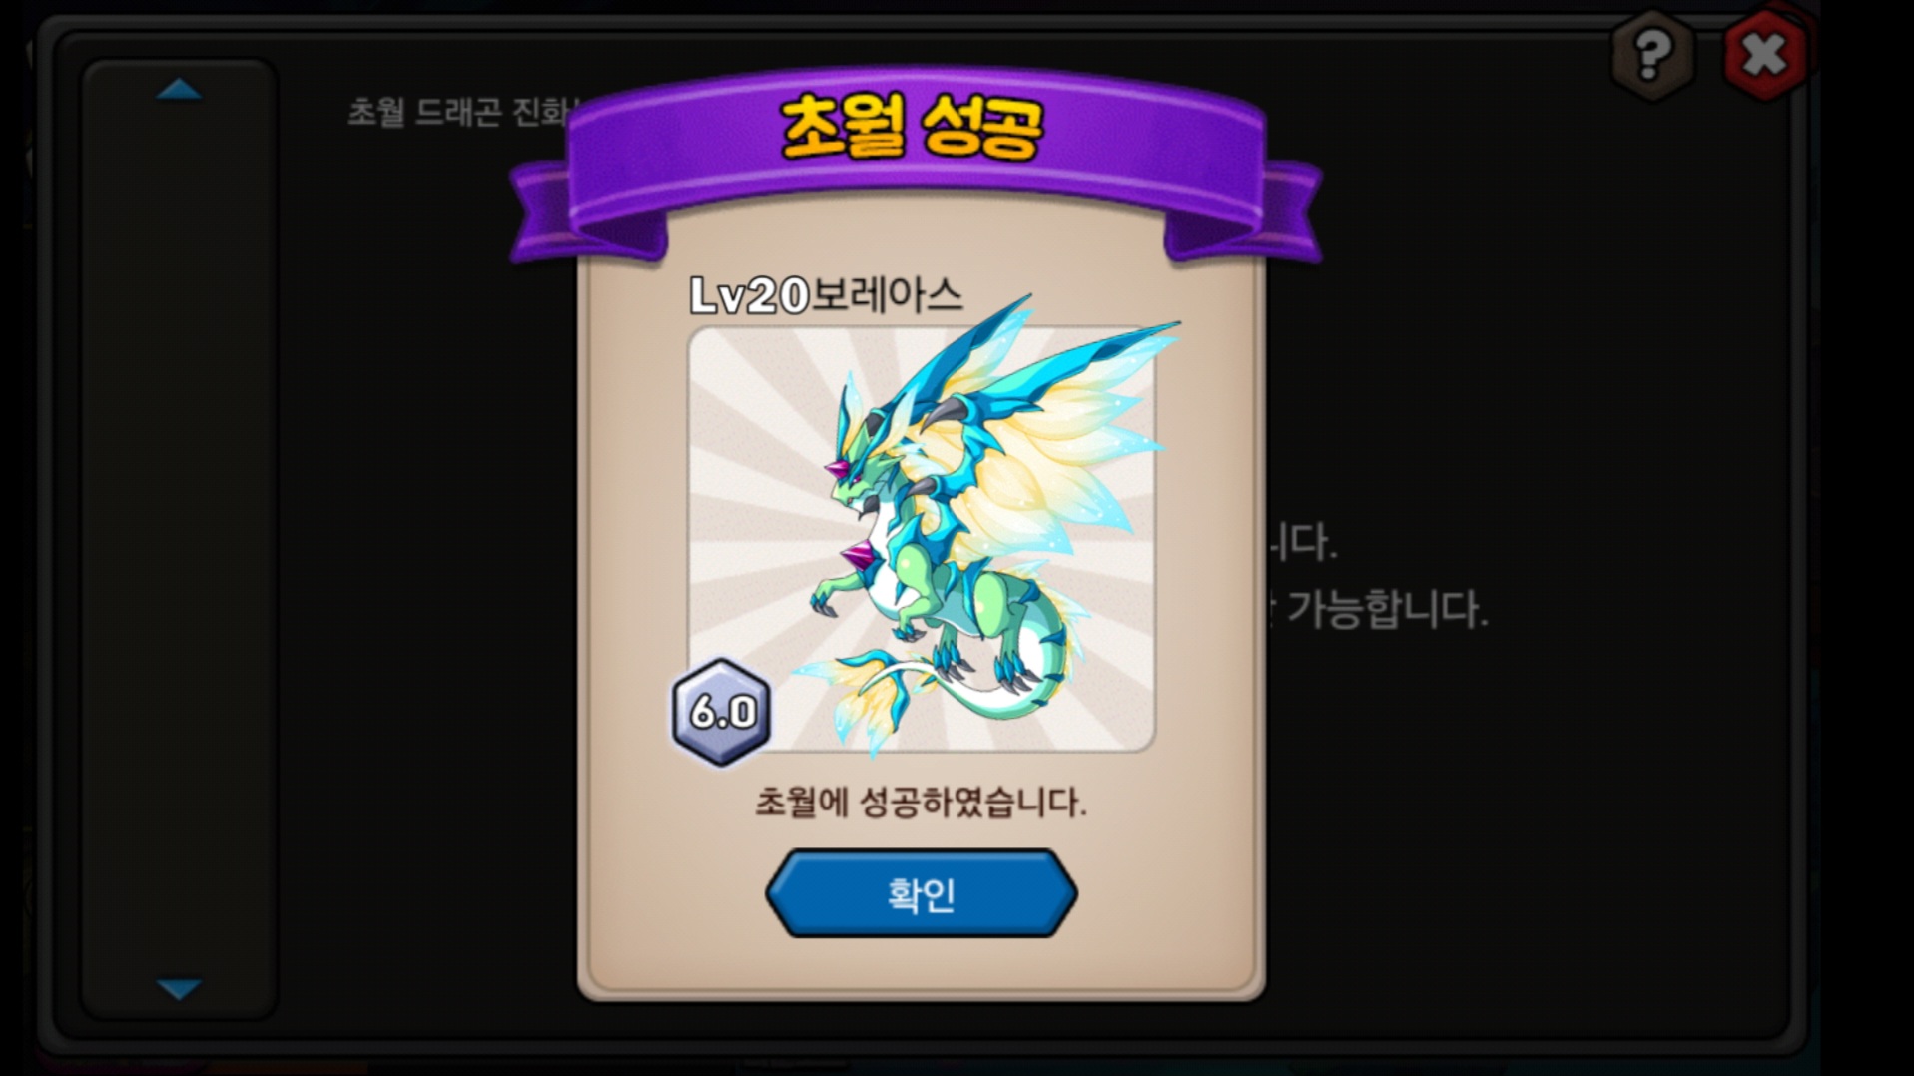Open help via the question mark icon

(x=1652, y=53)
